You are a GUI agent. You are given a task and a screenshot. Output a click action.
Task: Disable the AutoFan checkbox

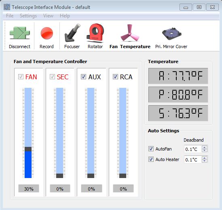[151, 149]
